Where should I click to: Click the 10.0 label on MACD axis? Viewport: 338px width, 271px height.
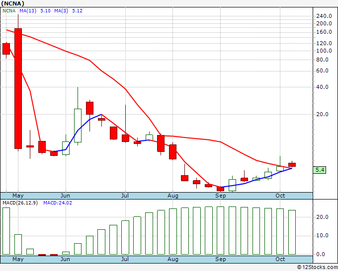pos(322,235)
